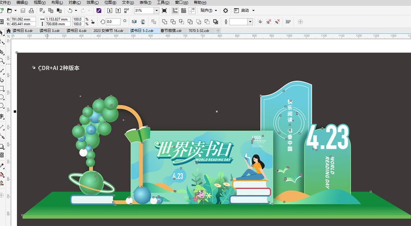
Task: Expand the Open folder dropdown arrow
Action: point(16,11)
